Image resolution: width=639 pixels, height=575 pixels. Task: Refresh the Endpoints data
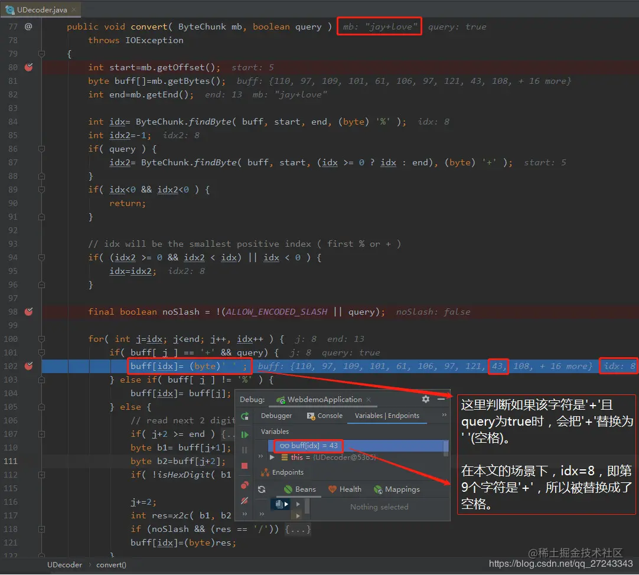click(262, 489)
